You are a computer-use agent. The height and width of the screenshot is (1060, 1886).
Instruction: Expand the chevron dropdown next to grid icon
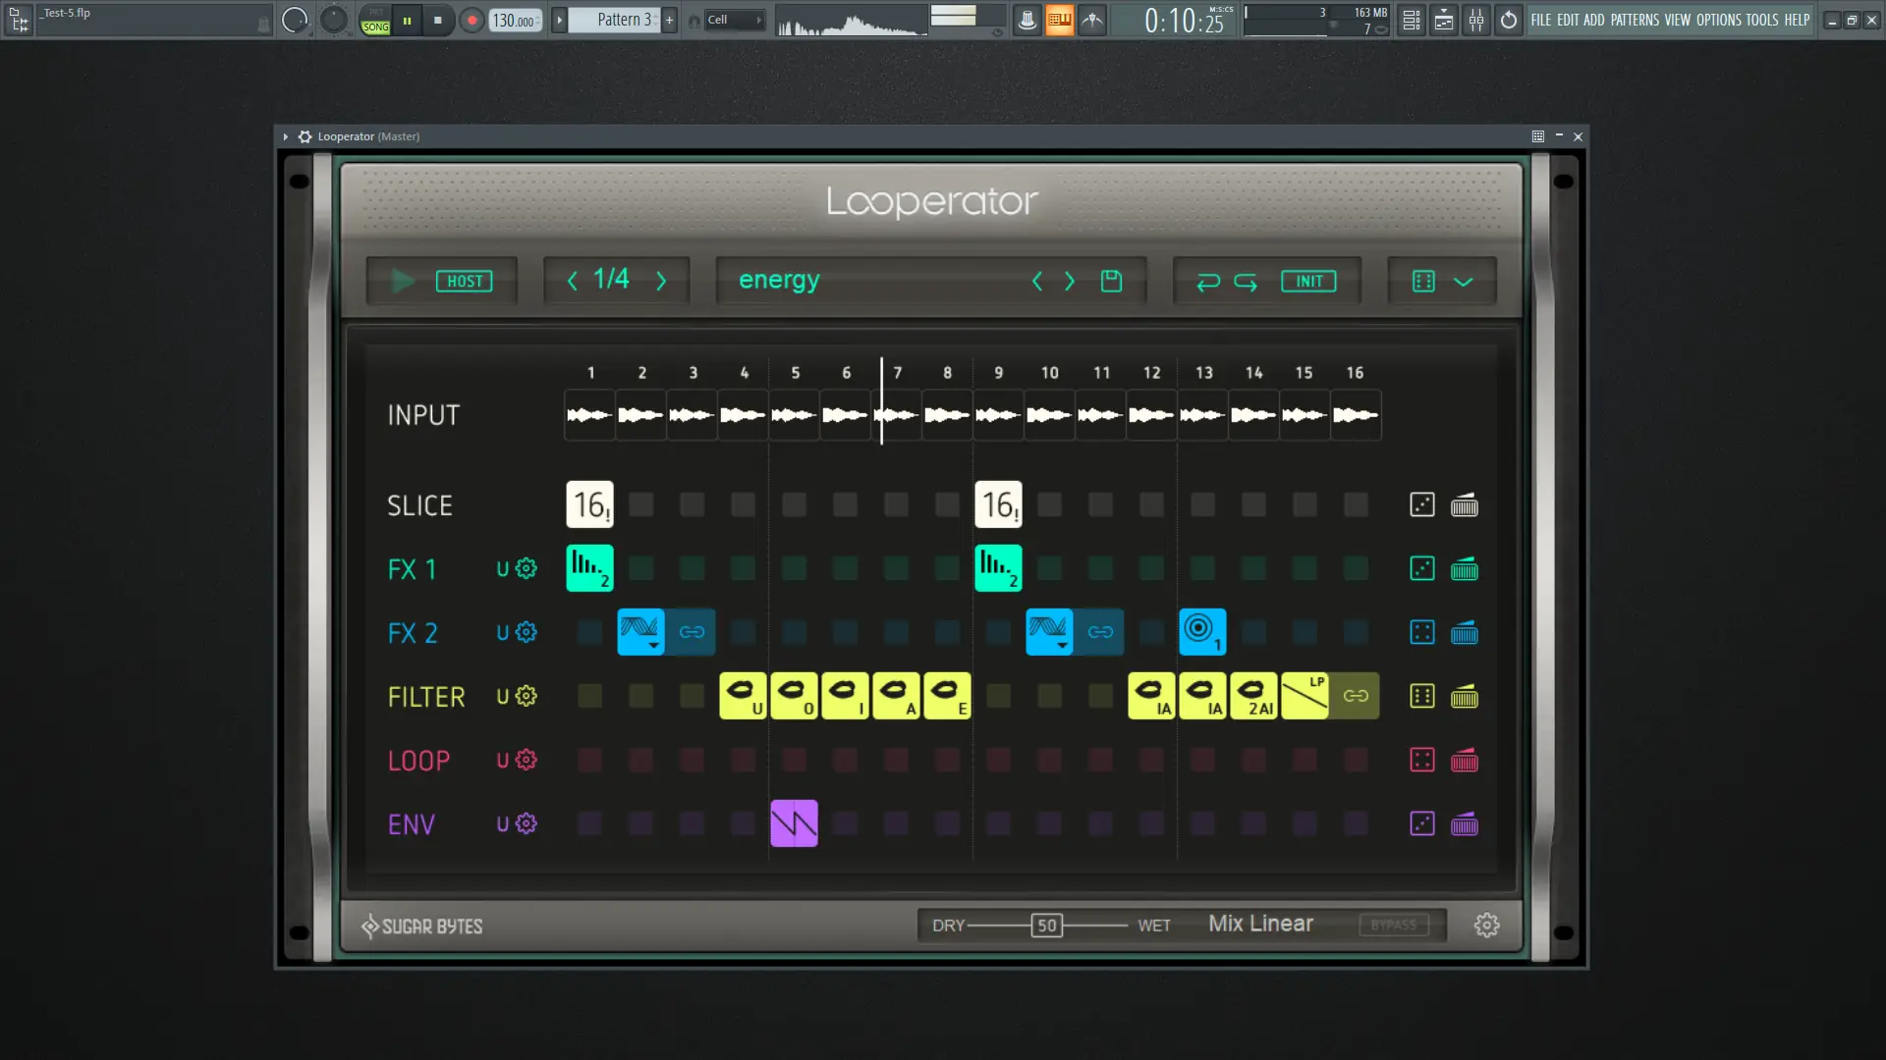click(1463, 282)
